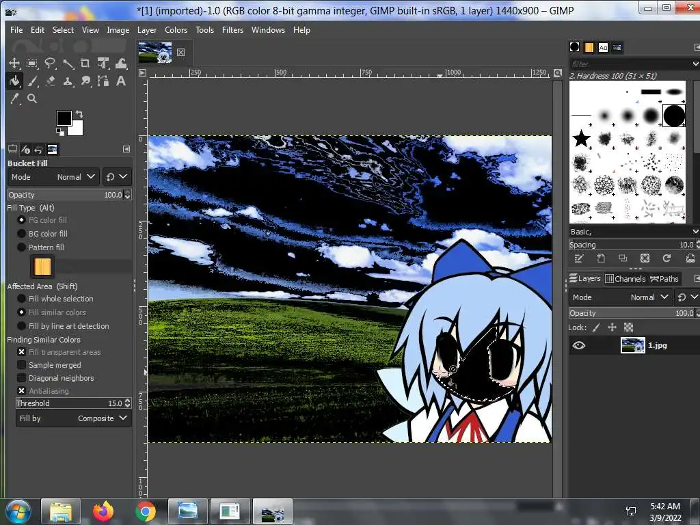Enable Diagonal neighbors checkbox
Image resolution: width=700 pixels, height=525 pixels.
[21, 377]
